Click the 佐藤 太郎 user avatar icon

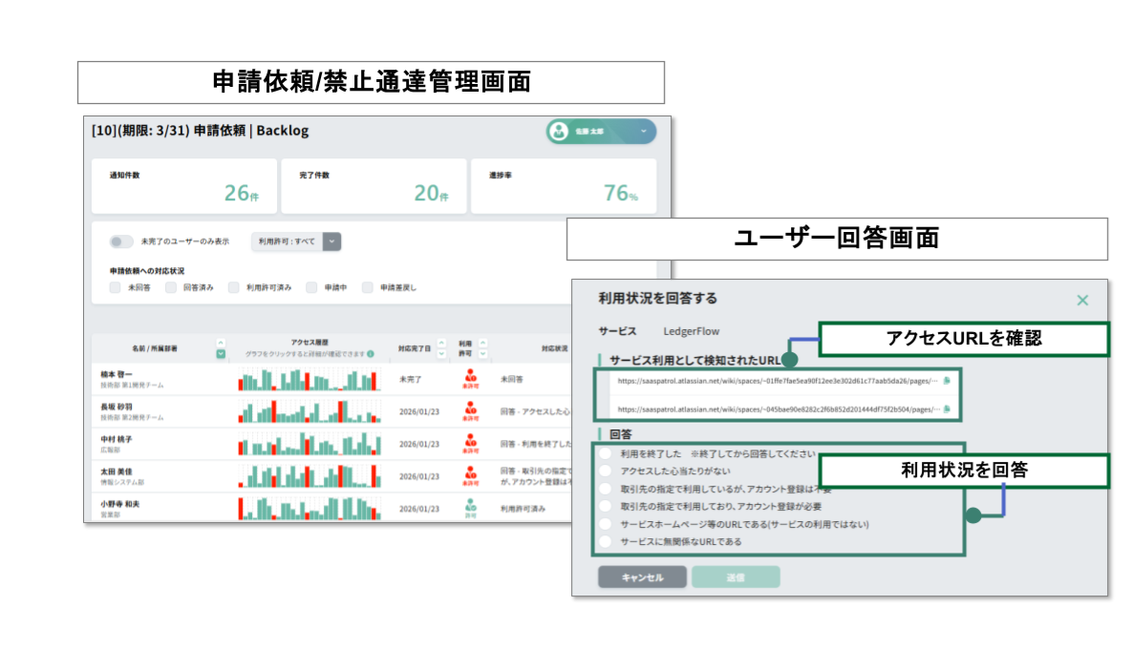(558, 132)
